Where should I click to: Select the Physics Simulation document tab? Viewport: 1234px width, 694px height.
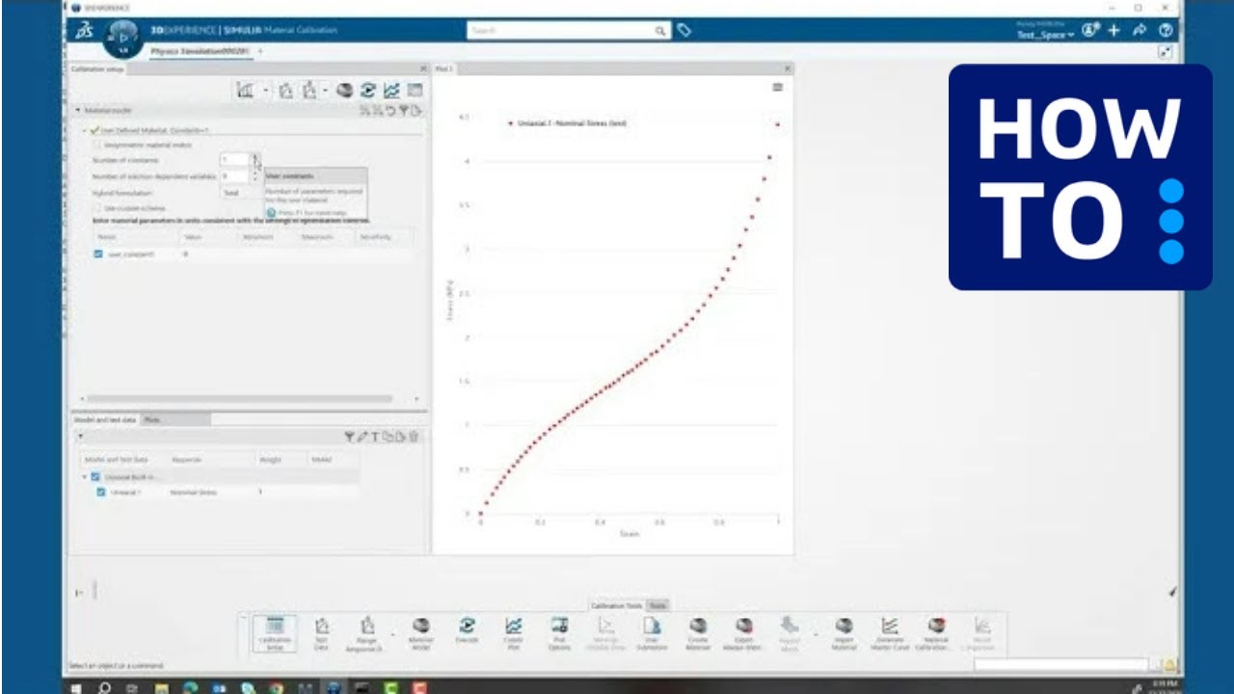pyautogui.click(x=201, y=50)
